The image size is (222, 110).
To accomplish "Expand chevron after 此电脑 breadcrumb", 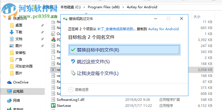I will coord(57,7).
